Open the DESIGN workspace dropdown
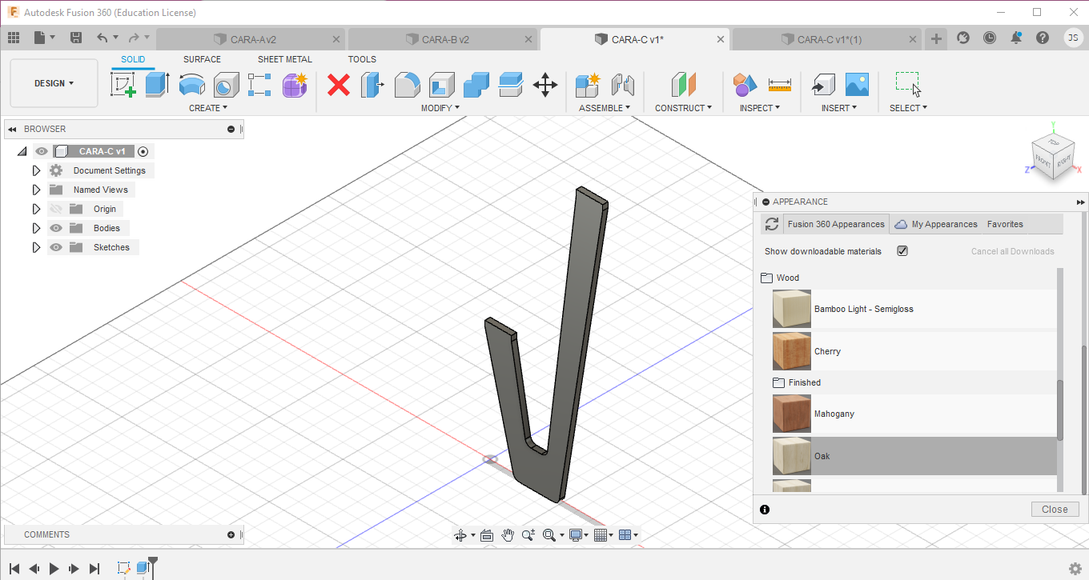 54,83
